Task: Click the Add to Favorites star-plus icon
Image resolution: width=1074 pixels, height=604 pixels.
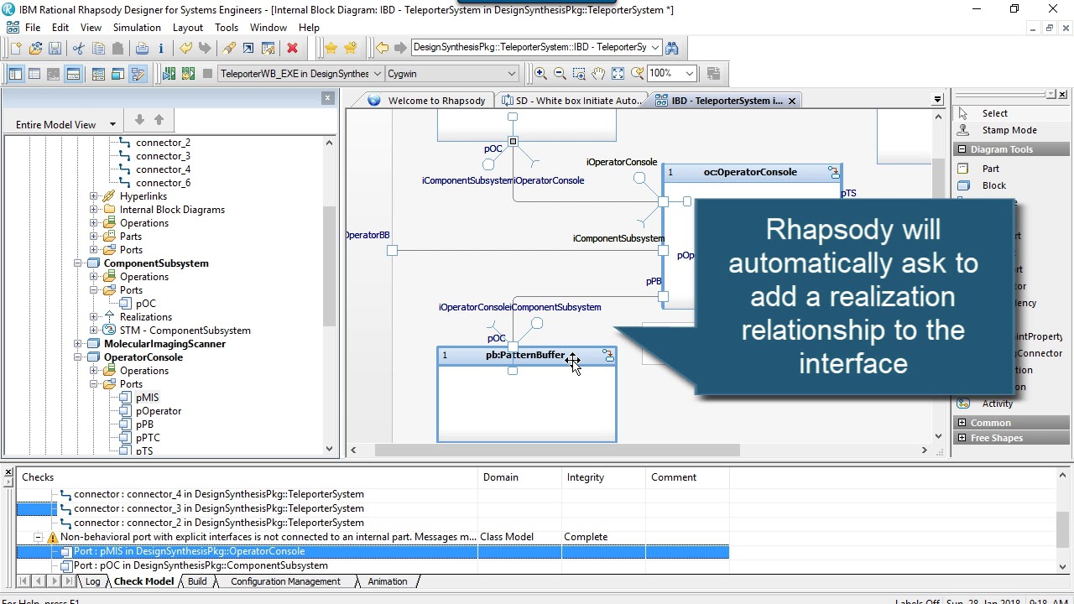Action: tap(350, 49)
